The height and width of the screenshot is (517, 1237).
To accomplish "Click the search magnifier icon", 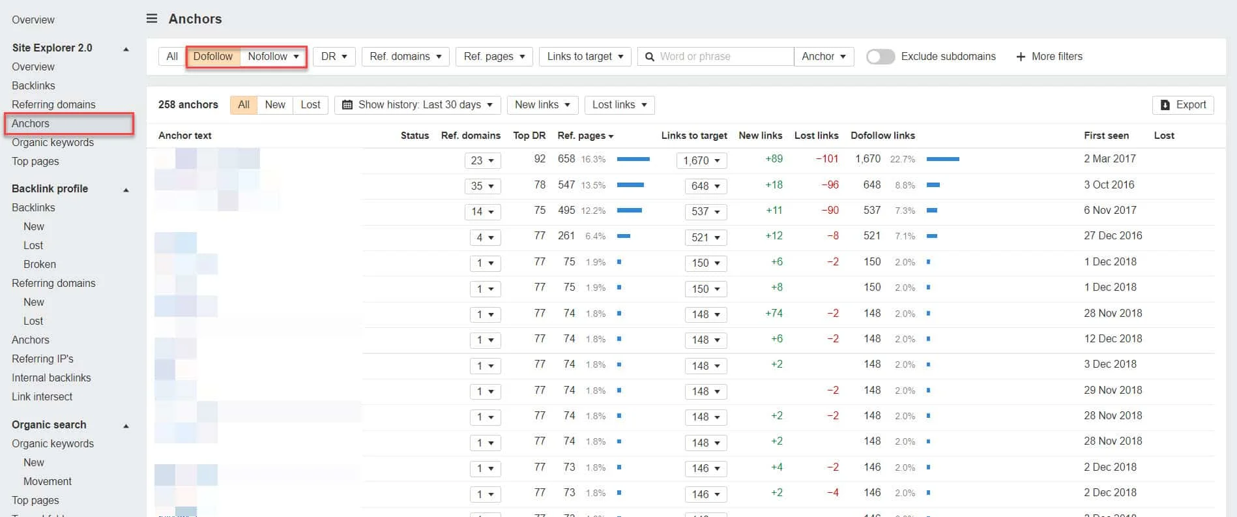I will (649, 57).
